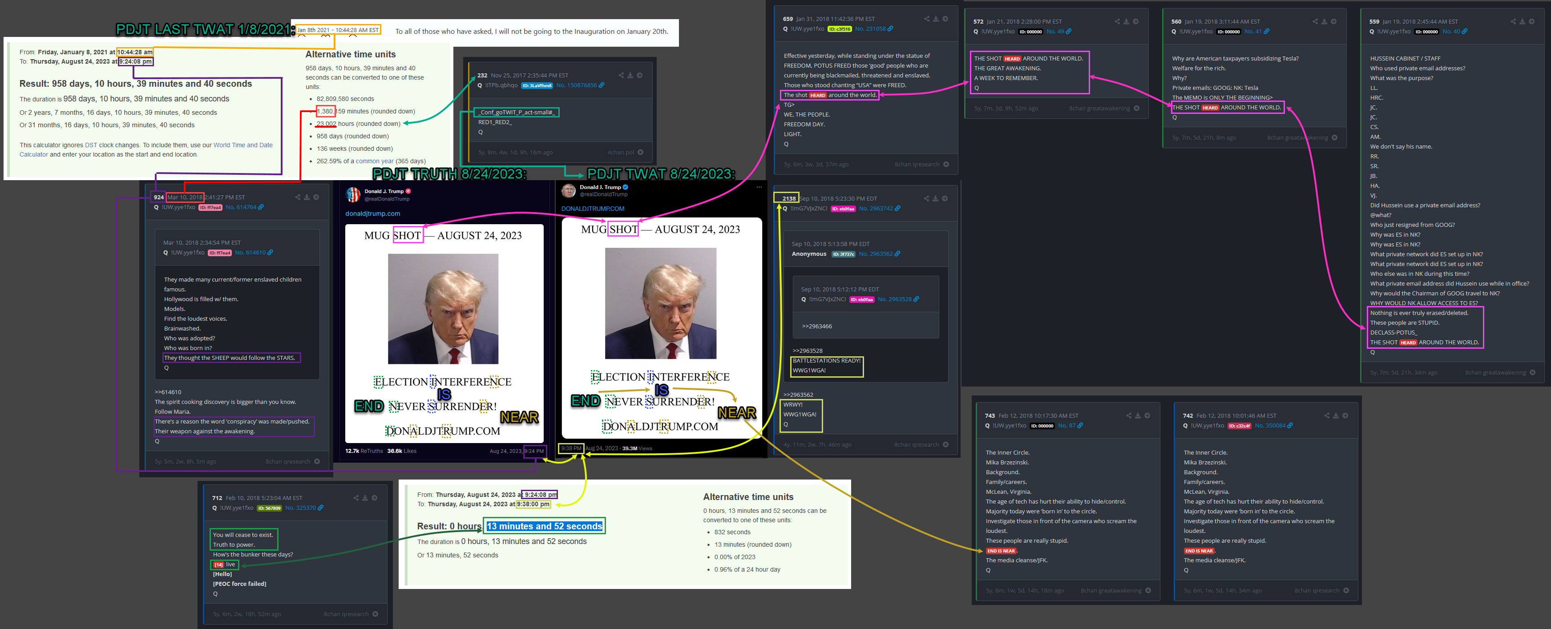Share post 560 with share icon
The image size is (1551, 629).
point(1315,22)
